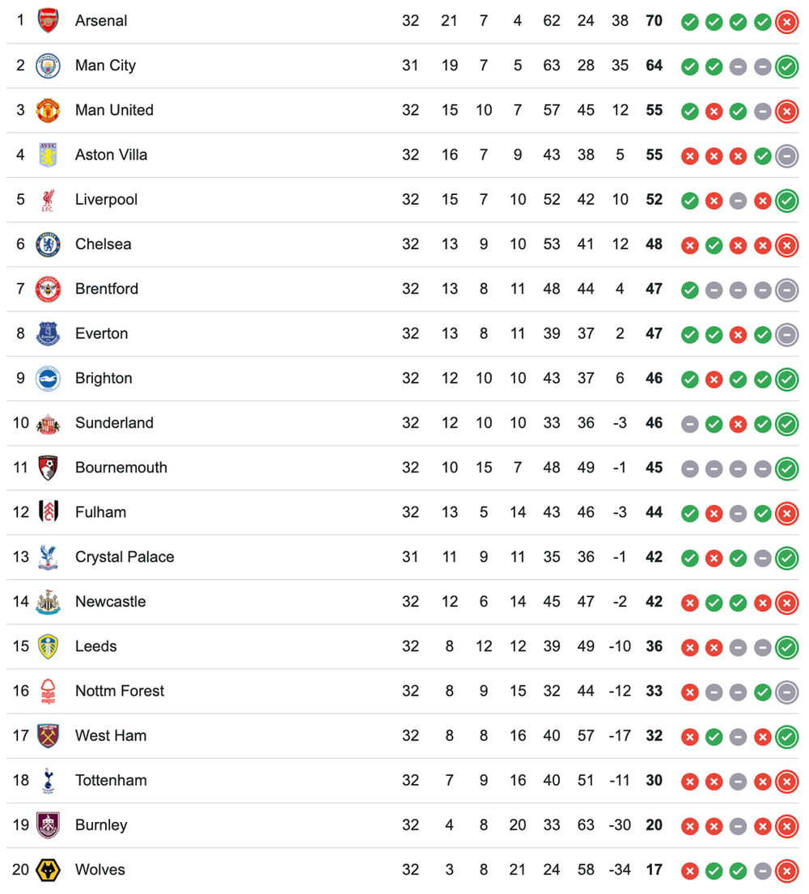Click the Tottenham club crest

[x=49, y=781]
